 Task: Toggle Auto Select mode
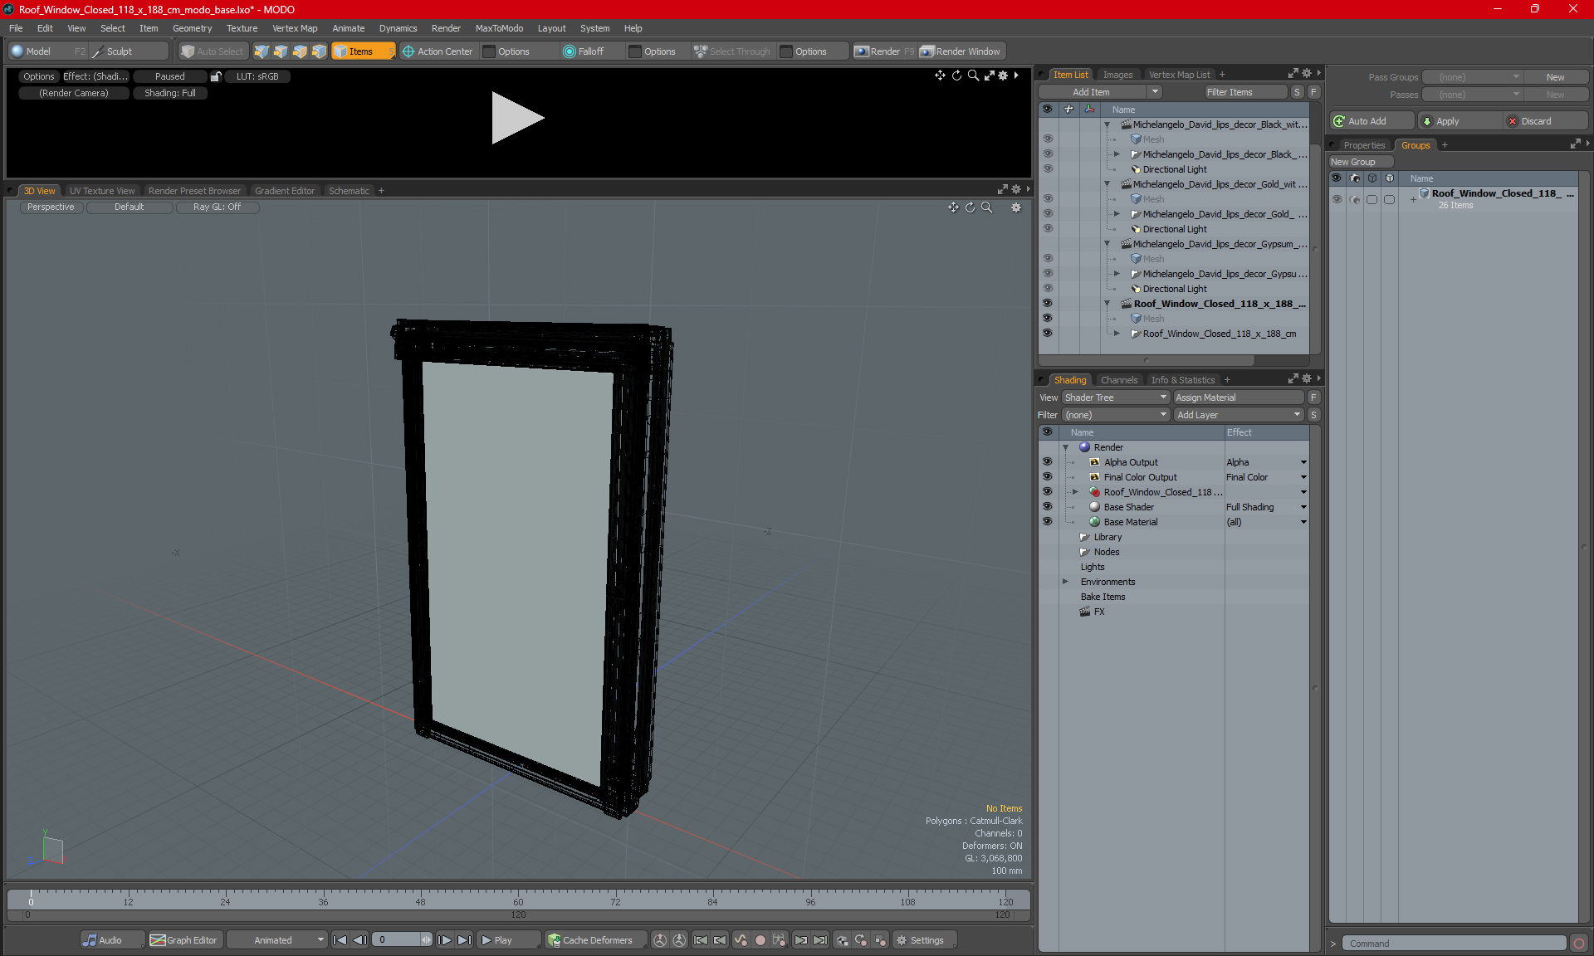coord(213,51)
